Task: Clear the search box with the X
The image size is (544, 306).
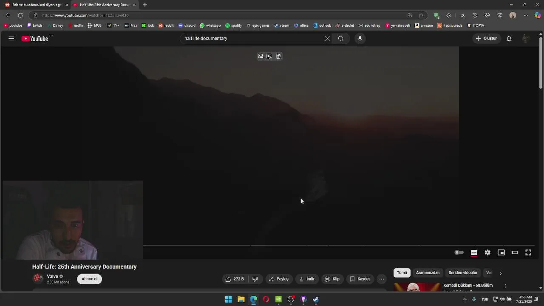Action: click(x=327, y=39)
